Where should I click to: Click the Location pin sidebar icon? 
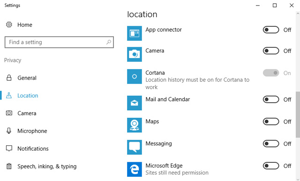(x=9, y=95)
